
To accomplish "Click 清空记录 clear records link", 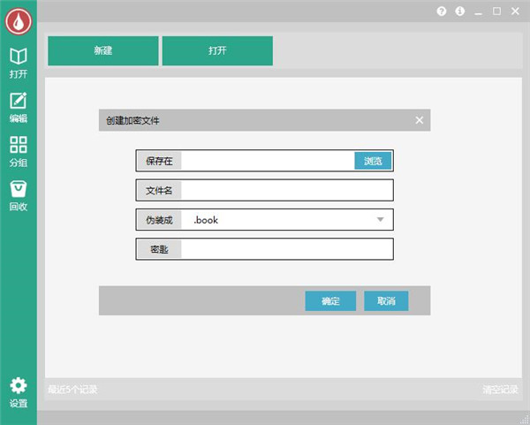I will click(x=500, y=390).
